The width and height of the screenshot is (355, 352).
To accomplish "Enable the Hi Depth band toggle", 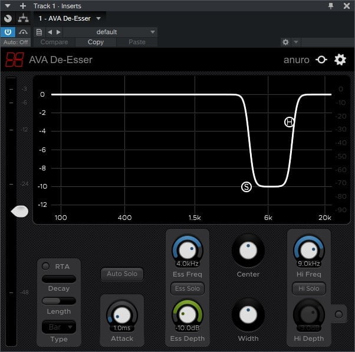I will pos(338,314).
